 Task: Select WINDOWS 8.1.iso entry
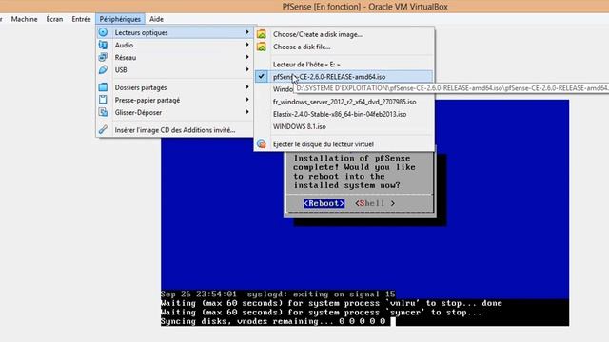tap(344, 126)
